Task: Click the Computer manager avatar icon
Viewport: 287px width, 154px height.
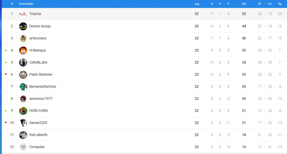Action: coord(23,147)
